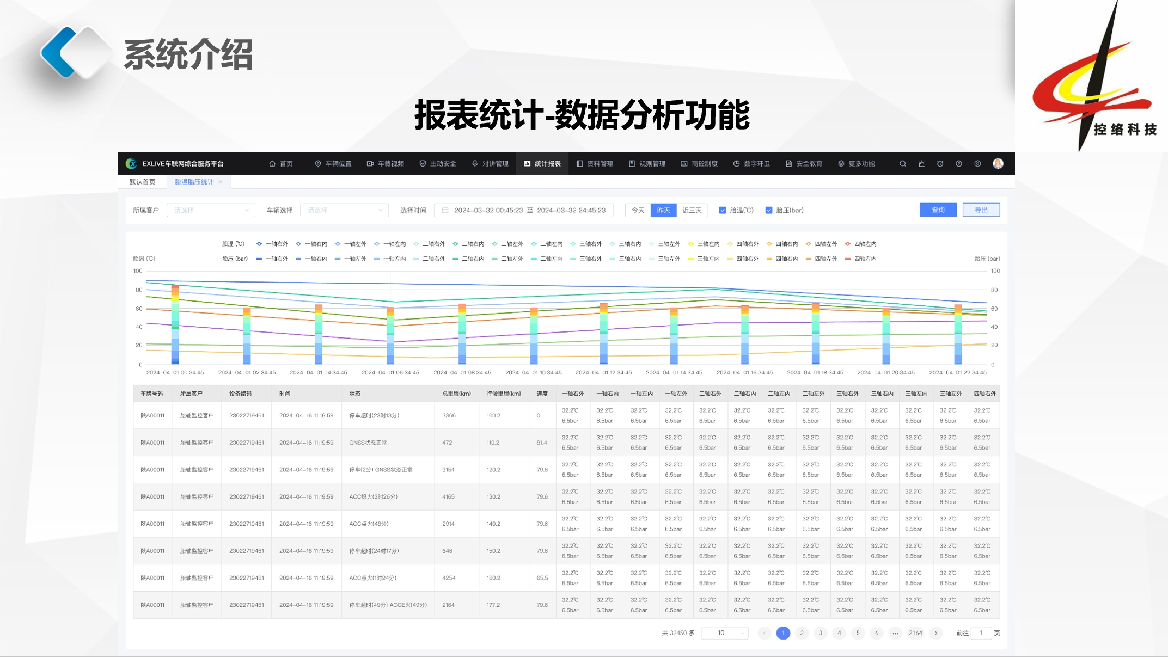
Task: Switch to the 默认首页 tab
Action: (x=142, y=182)
